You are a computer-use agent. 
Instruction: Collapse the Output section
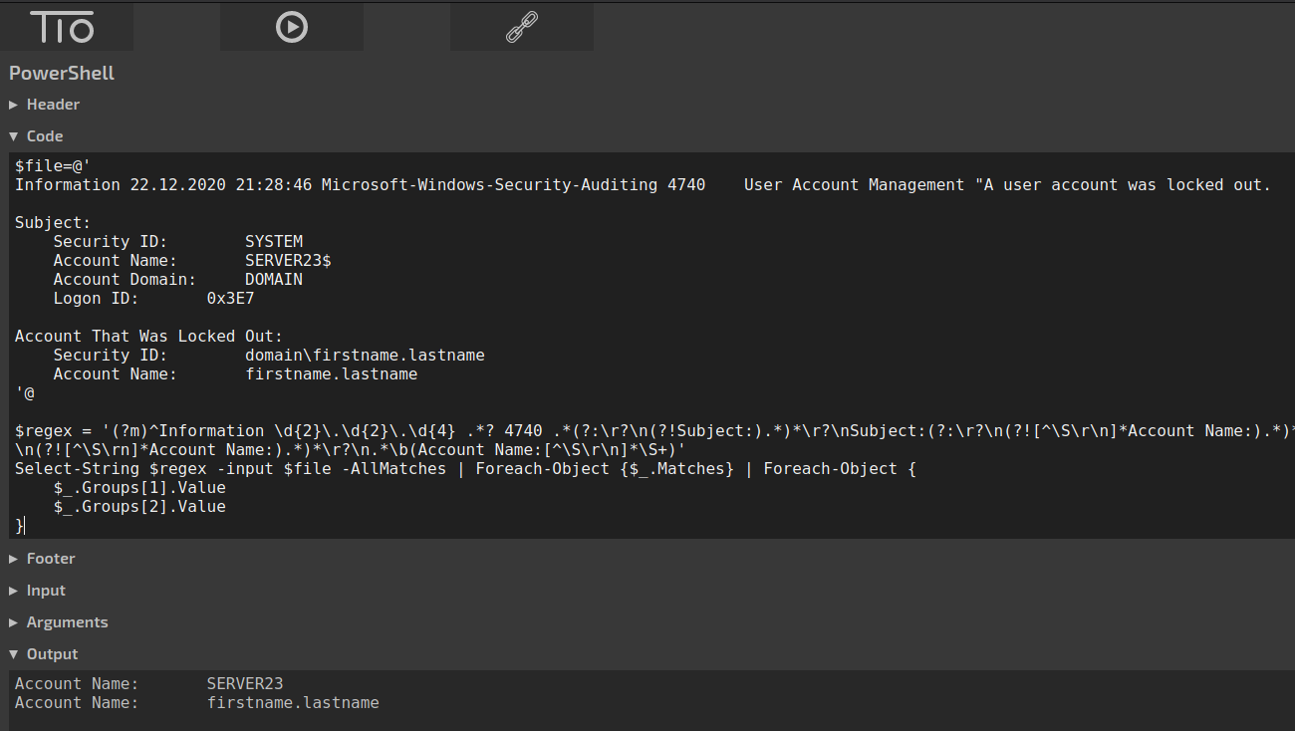coord(51,654)
